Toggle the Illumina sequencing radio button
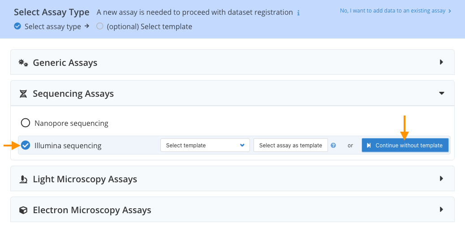The height and width of the screenshot is (236, 465). [x=26, y=145]
